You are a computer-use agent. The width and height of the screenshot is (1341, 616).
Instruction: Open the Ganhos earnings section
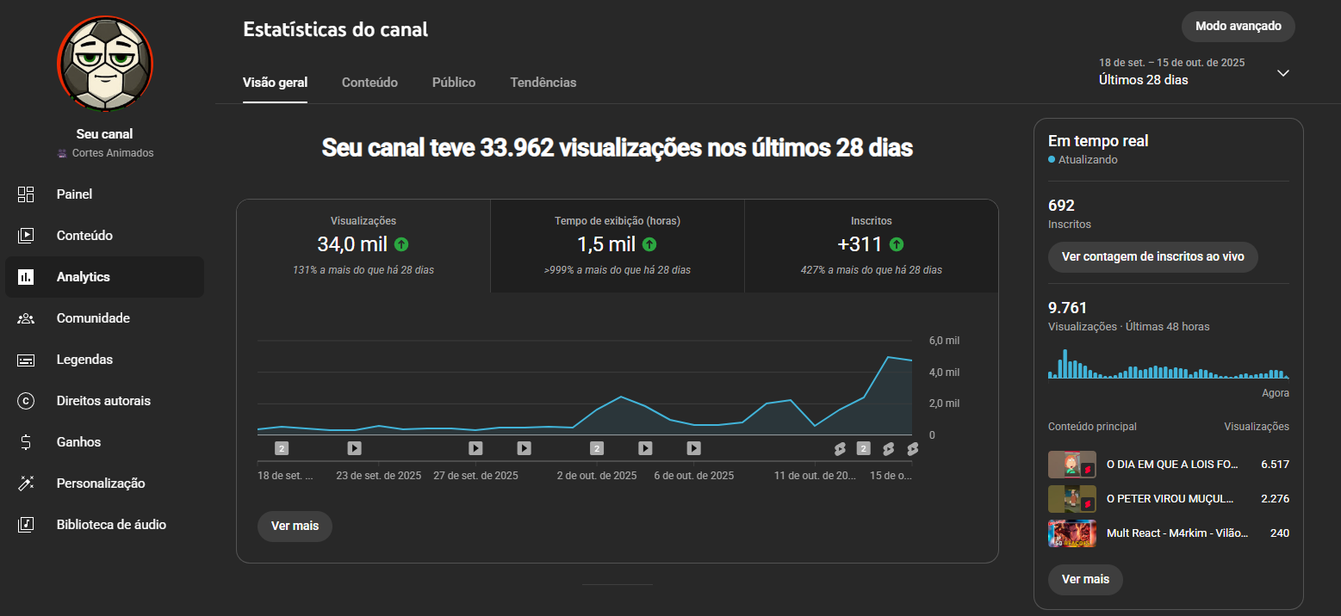104,442
